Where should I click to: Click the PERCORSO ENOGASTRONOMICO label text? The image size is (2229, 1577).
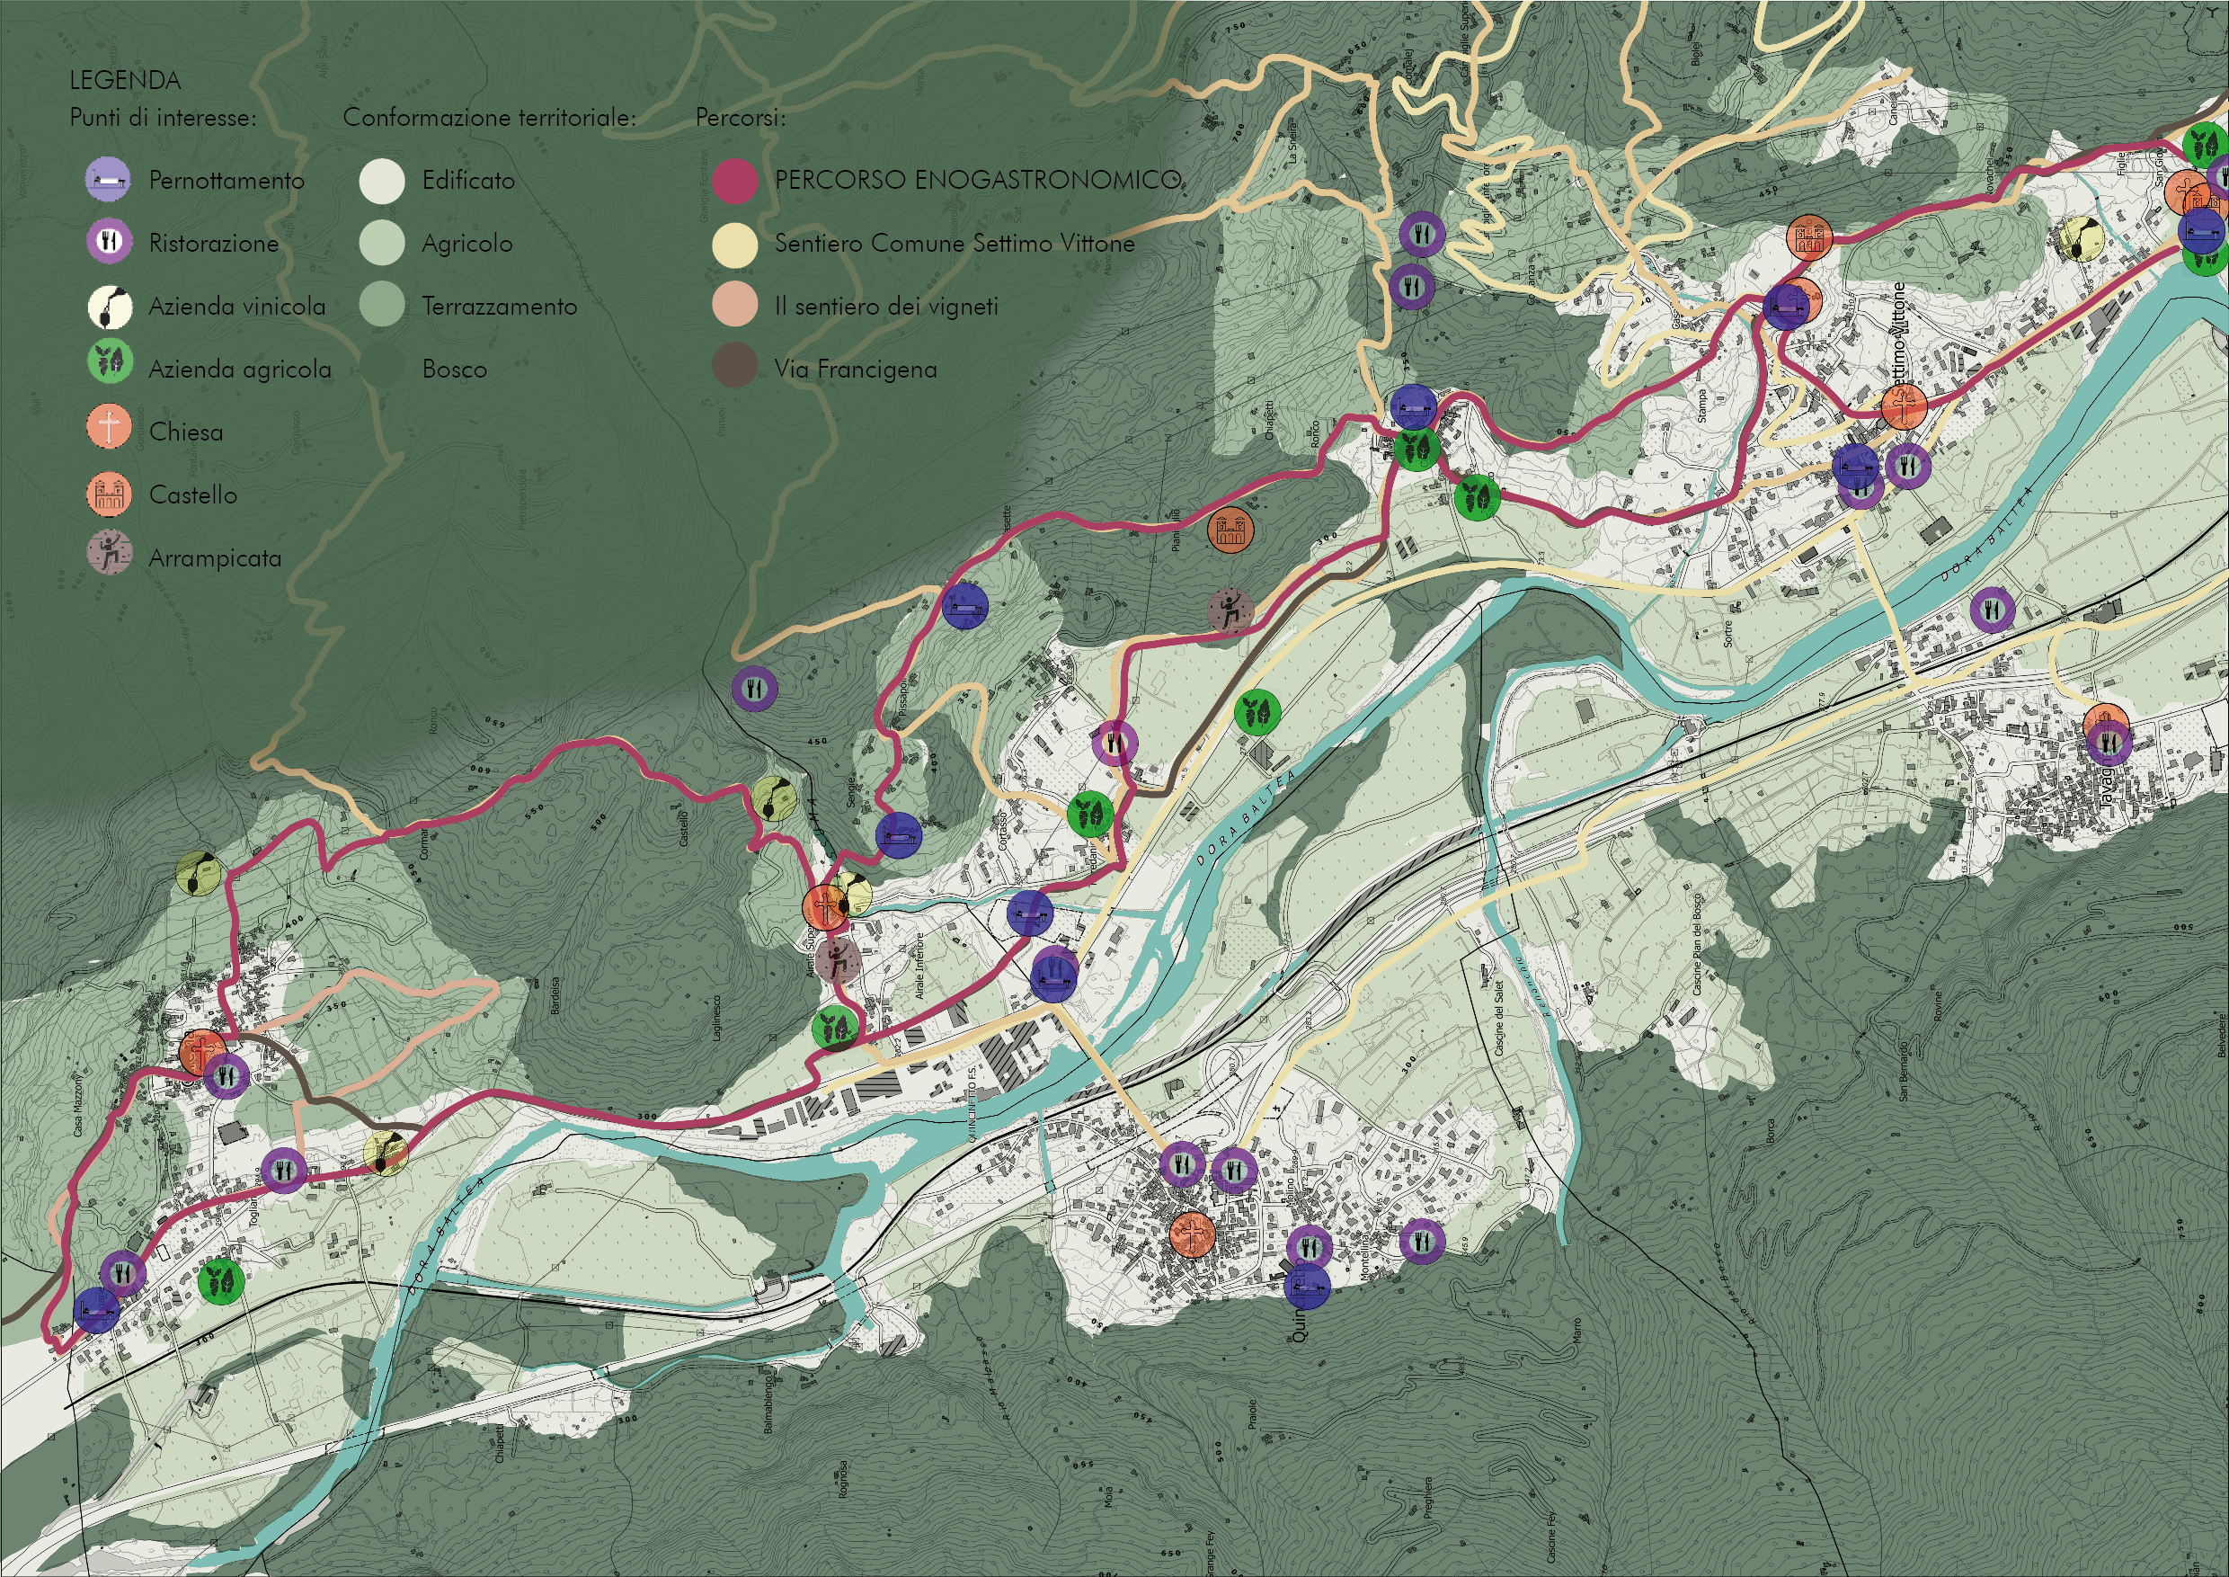pyautogui.click(x=977, y=180)
